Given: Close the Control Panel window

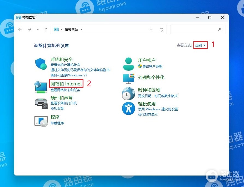Looking at the screenshot, I should [x=222, y=18].
